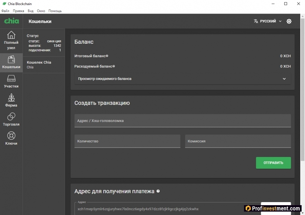Open the Правка menu
305x215 pixels.
point(19,11)
